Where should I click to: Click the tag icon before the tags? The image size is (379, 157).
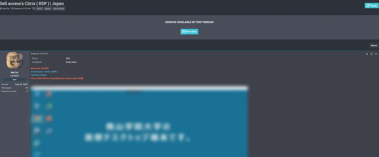(x=34, y=9)
